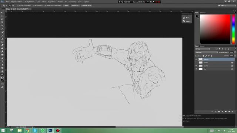
Task: Select the Paint Bucket tool
Action: [2, 48]
